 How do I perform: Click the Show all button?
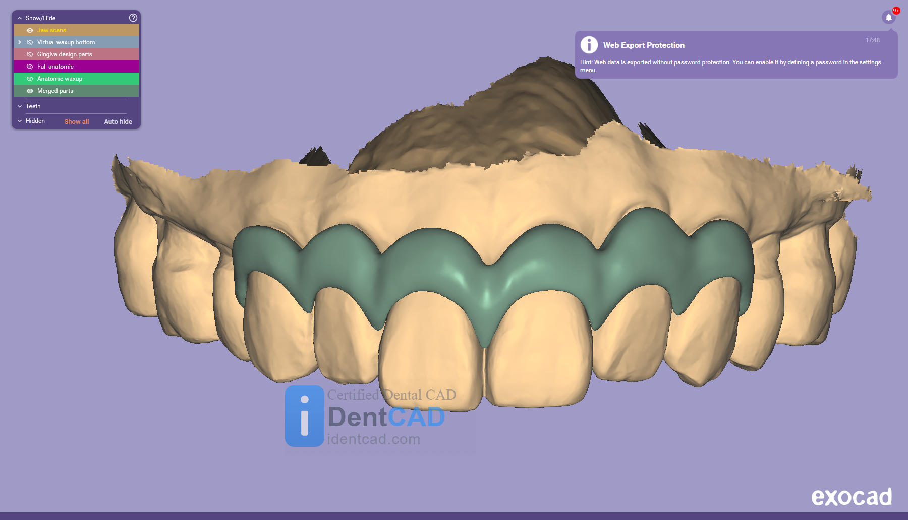[x=76, y=121]
